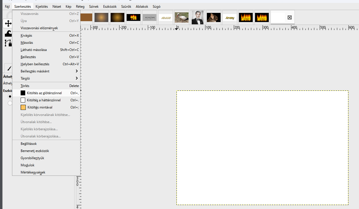This screenshot has width=359, height=209.
Task: Select the italic Arany image thumbnail
Action: (x=230, y=18)
